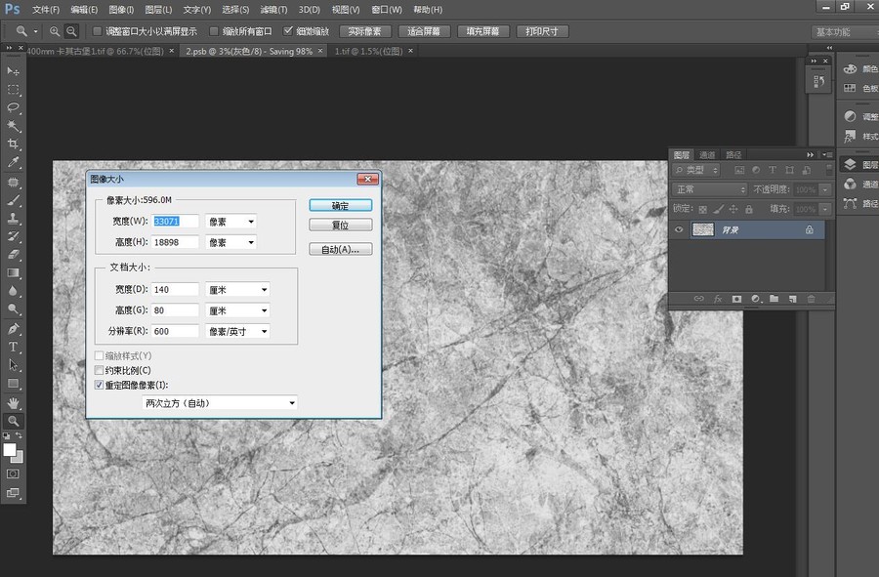
Task: Click the OK button in Image Size
Action: (340, 206)
